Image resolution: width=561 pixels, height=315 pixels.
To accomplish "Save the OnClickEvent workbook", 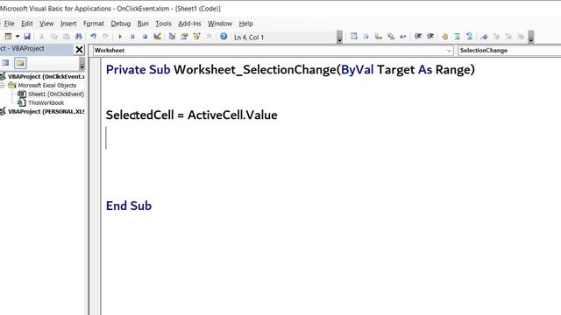I will (x=27, y=37).
